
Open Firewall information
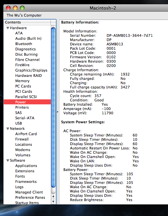point(22,139)
